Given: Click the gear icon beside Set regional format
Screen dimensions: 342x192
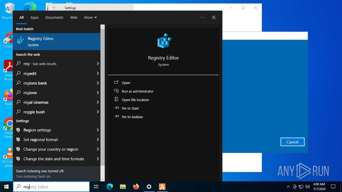Looking at the screenshot, I should [18, 139].
